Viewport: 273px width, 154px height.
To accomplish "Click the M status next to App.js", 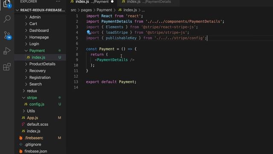I will pyautogui.click(x=60, y=118).
